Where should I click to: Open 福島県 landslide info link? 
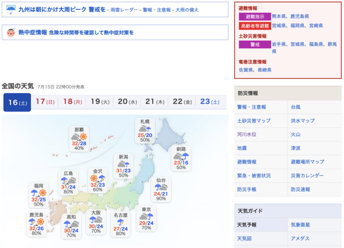click(316, 44)
